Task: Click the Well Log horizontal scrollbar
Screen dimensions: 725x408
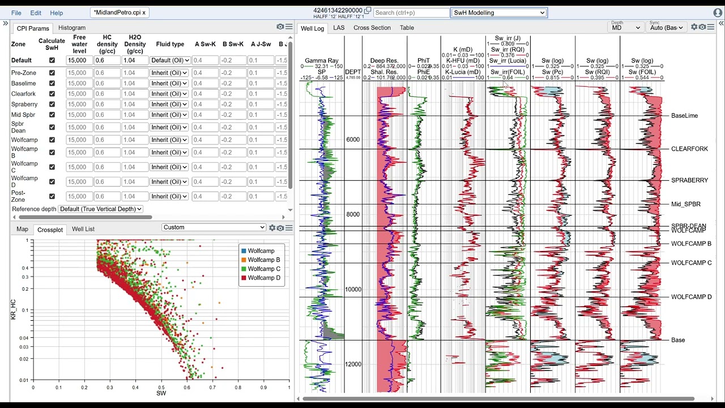Action: (498, 398)
